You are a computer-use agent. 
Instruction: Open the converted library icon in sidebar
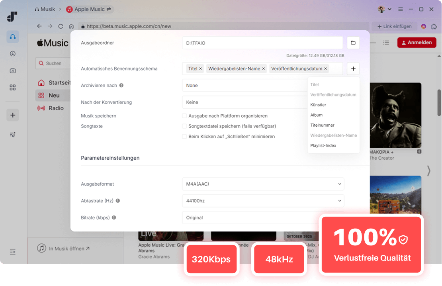coord(12,71)
